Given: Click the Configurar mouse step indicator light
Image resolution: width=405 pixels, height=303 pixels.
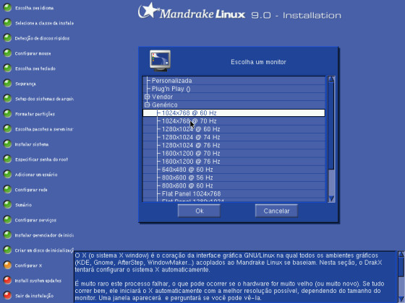Looking at the screenshot, I should click(7, 53).
